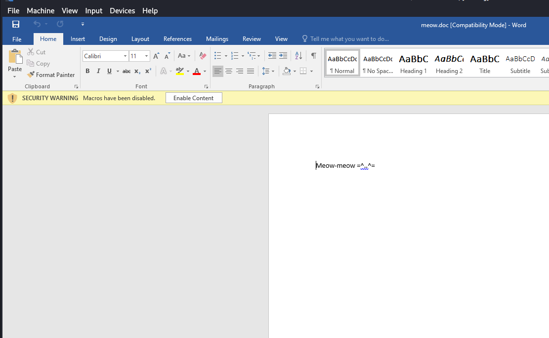The image size is (549, 338).
Task: Toggle Strikethrough formatting
Action: (127, 72)
